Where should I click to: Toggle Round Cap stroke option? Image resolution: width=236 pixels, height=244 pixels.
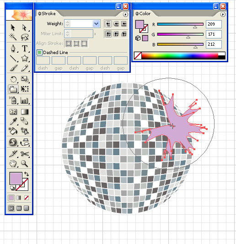(116, 24)
